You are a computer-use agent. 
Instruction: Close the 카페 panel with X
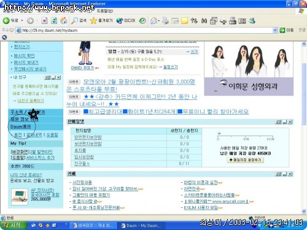click(290, 174)
